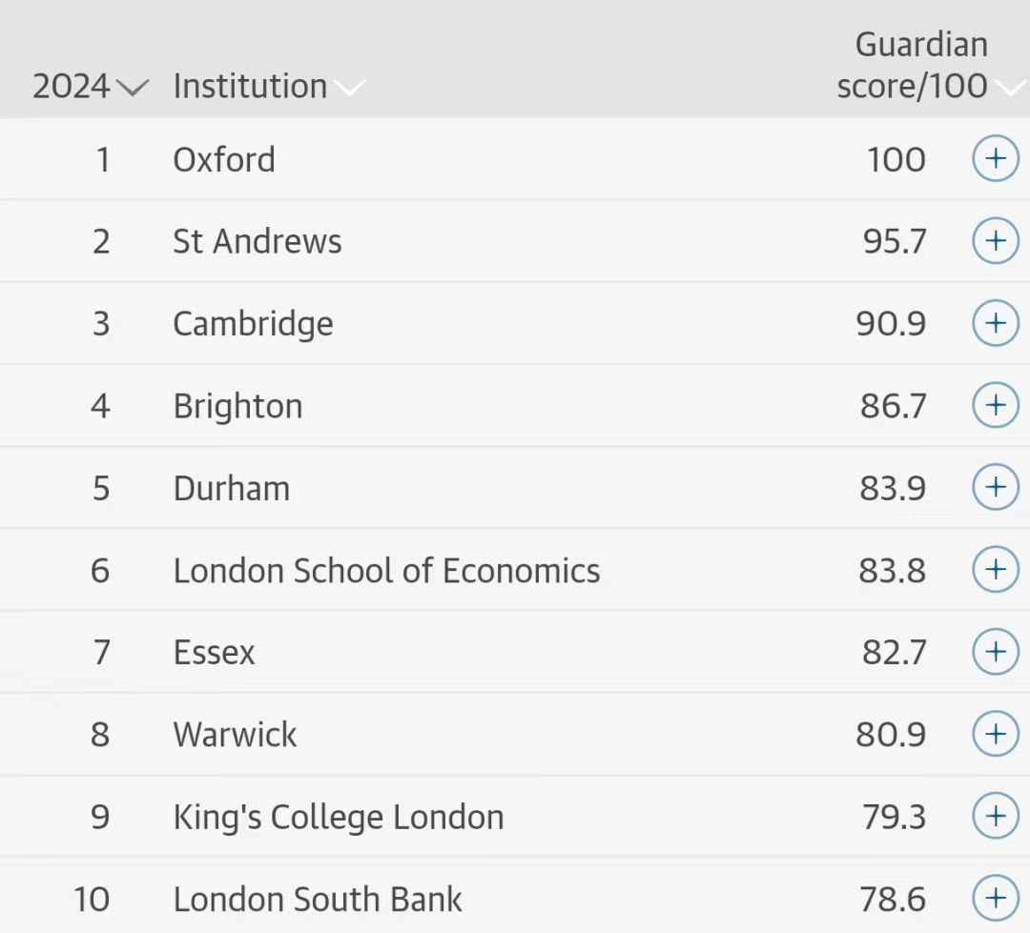Select the Cambridge score 90.9 cell
The width and height of the screenshot is (1030, 933).
(x=891, y=323)
